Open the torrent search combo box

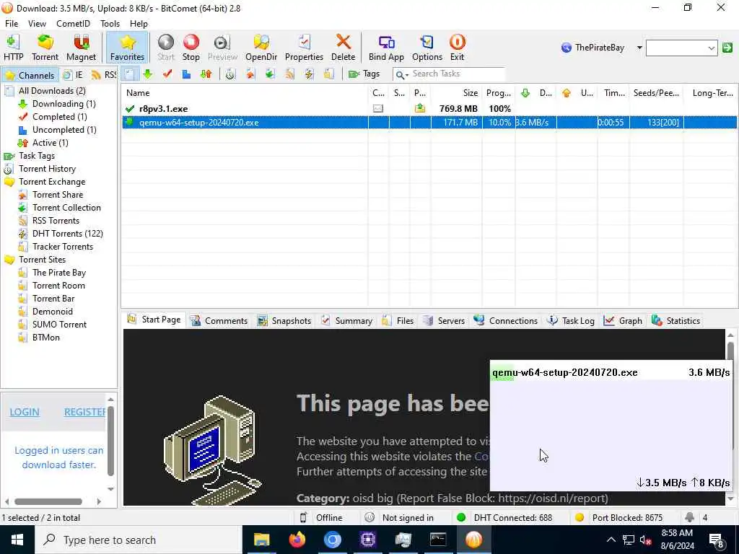point(681,48)
